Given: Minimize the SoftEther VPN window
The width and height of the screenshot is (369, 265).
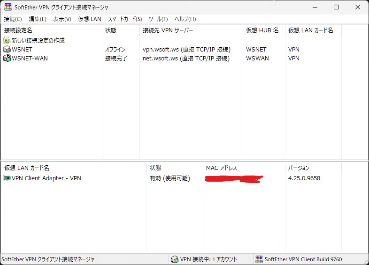Looking at the screenshot, I should pos(315,7).
